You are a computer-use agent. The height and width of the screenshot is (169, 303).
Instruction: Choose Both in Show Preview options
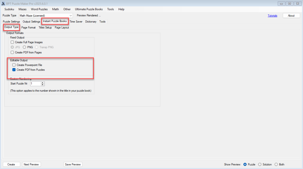(x=276, y=165)
